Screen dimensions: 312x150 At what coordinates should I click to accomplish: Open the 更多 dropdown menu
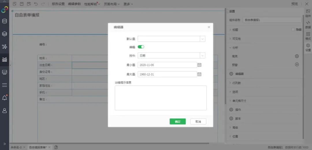(128, 4)
